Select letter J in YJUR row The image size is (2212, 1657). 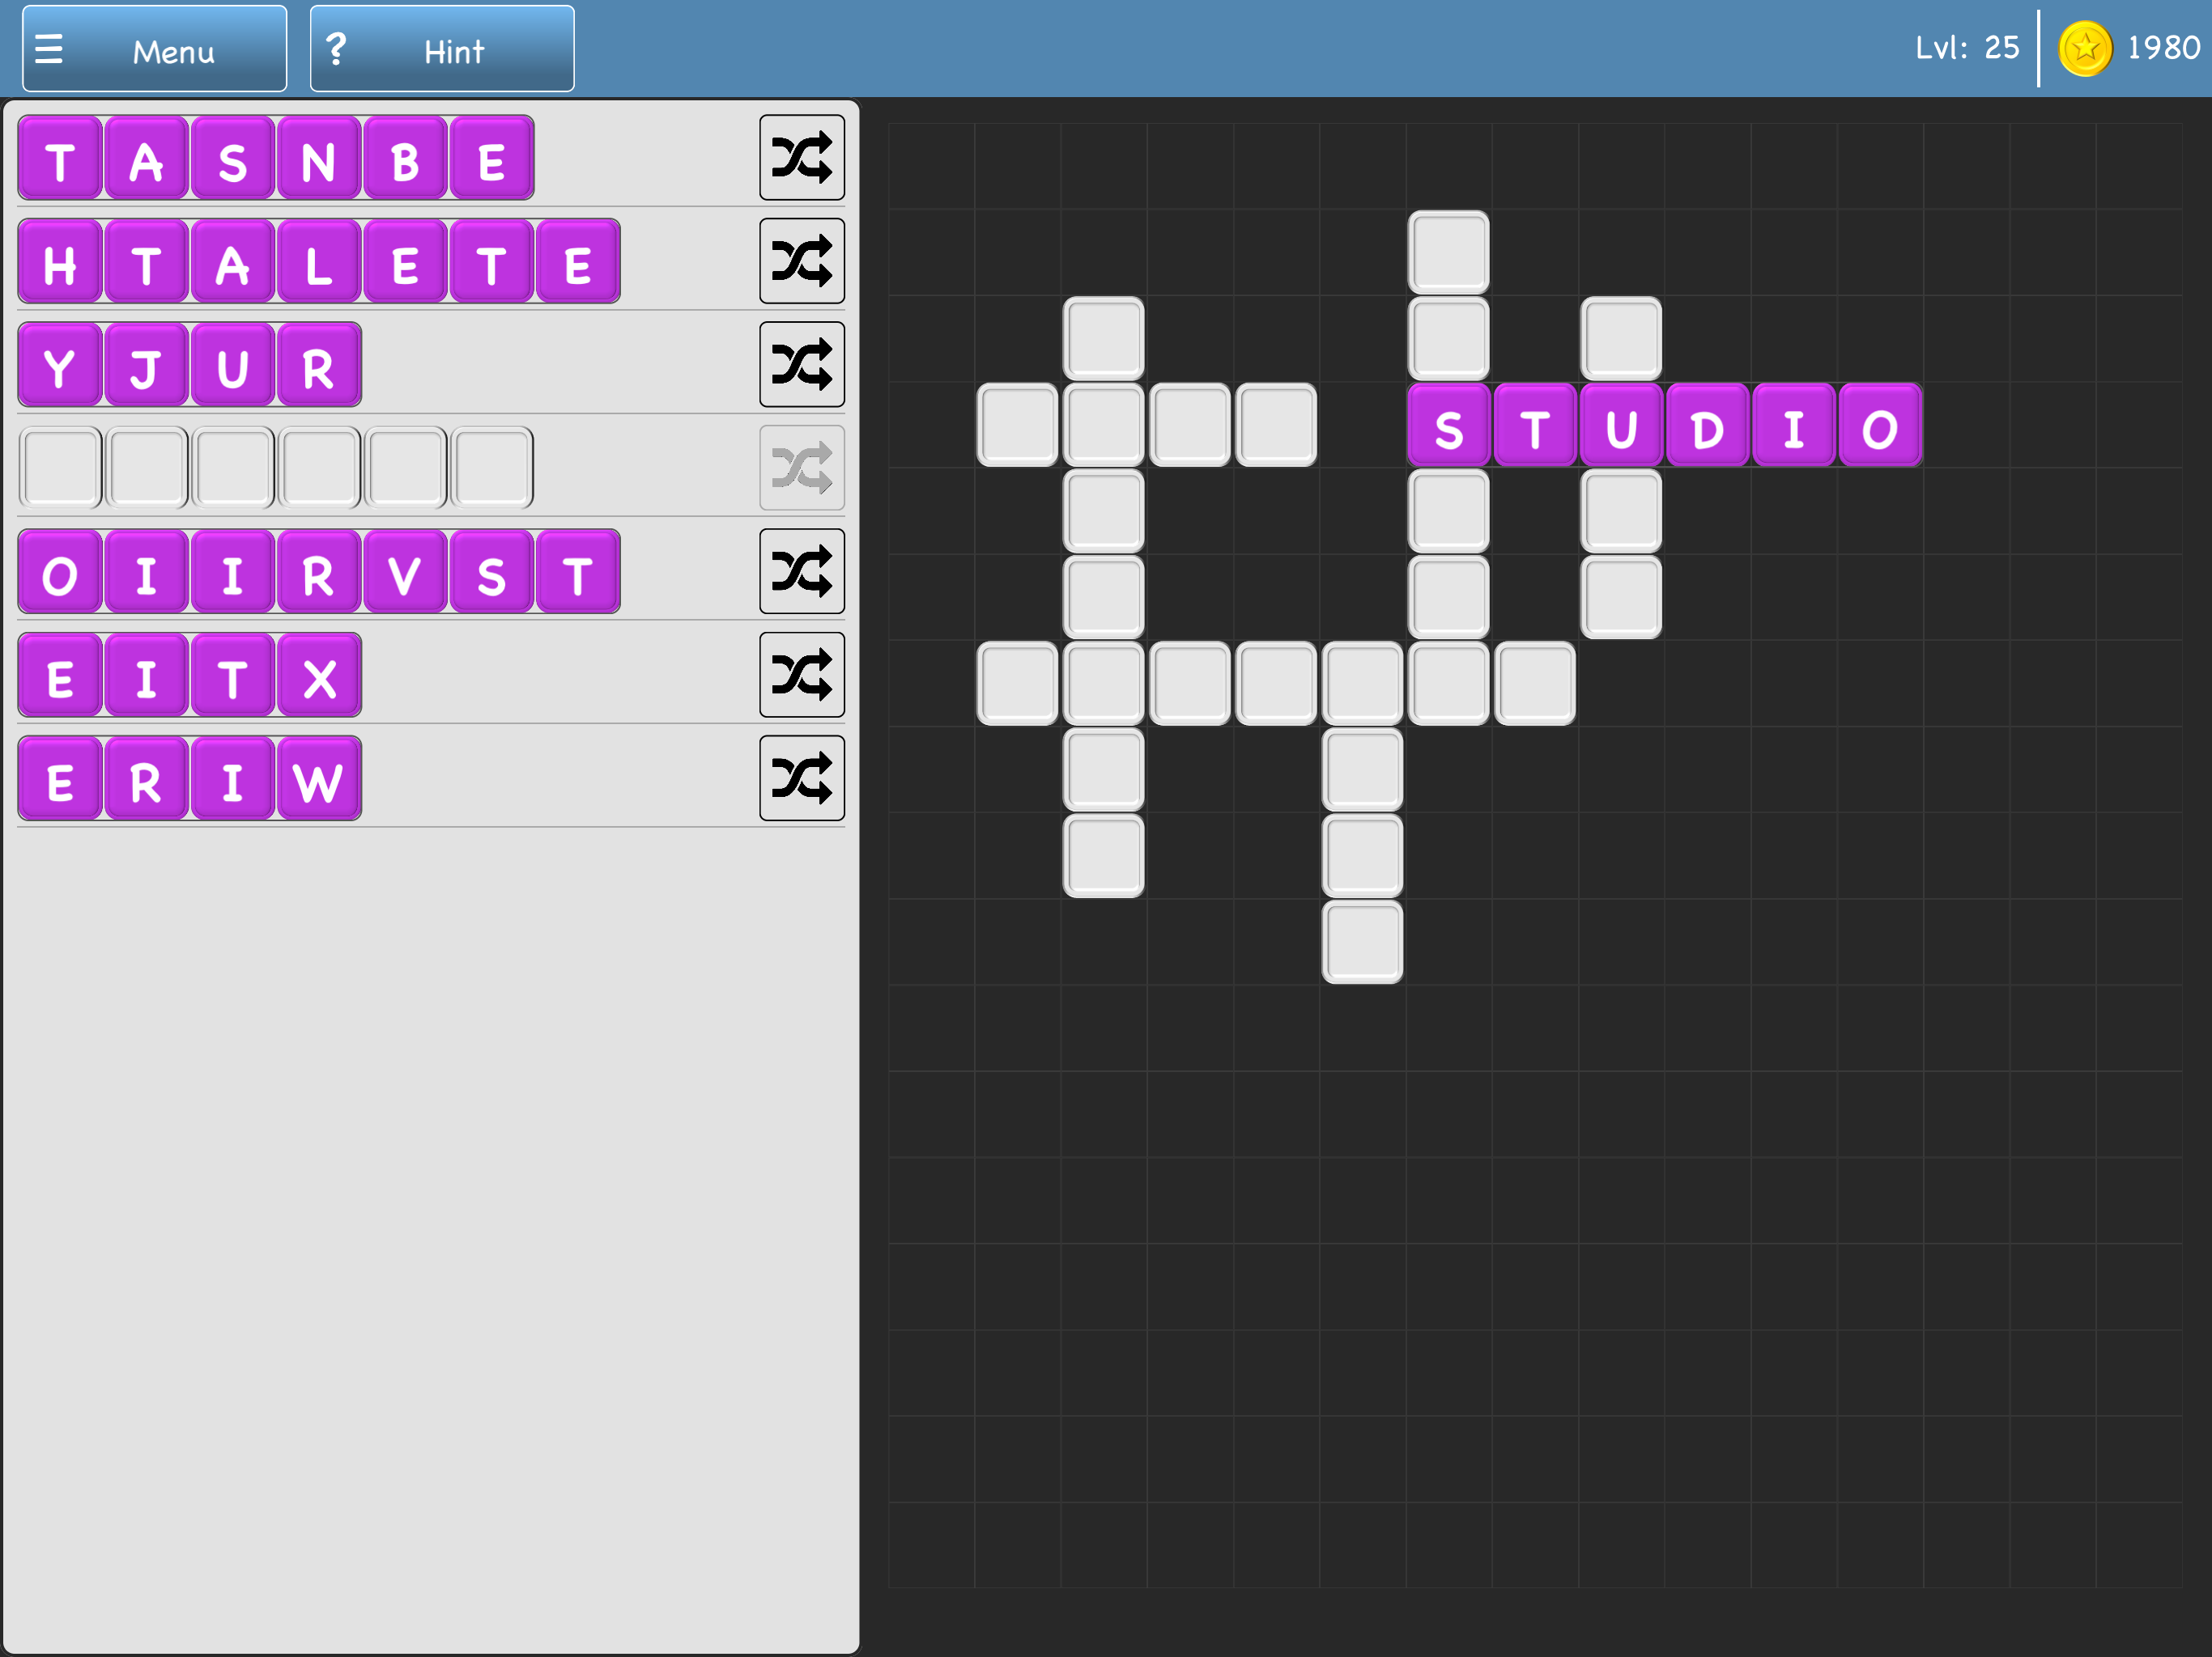(146, 365)
